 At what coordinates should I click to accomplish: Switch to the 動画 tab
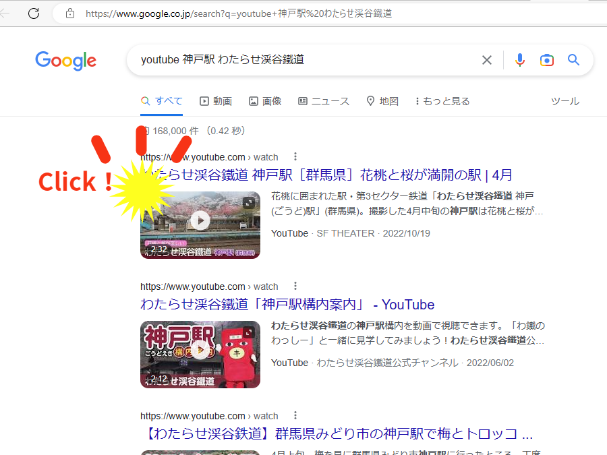216,100
